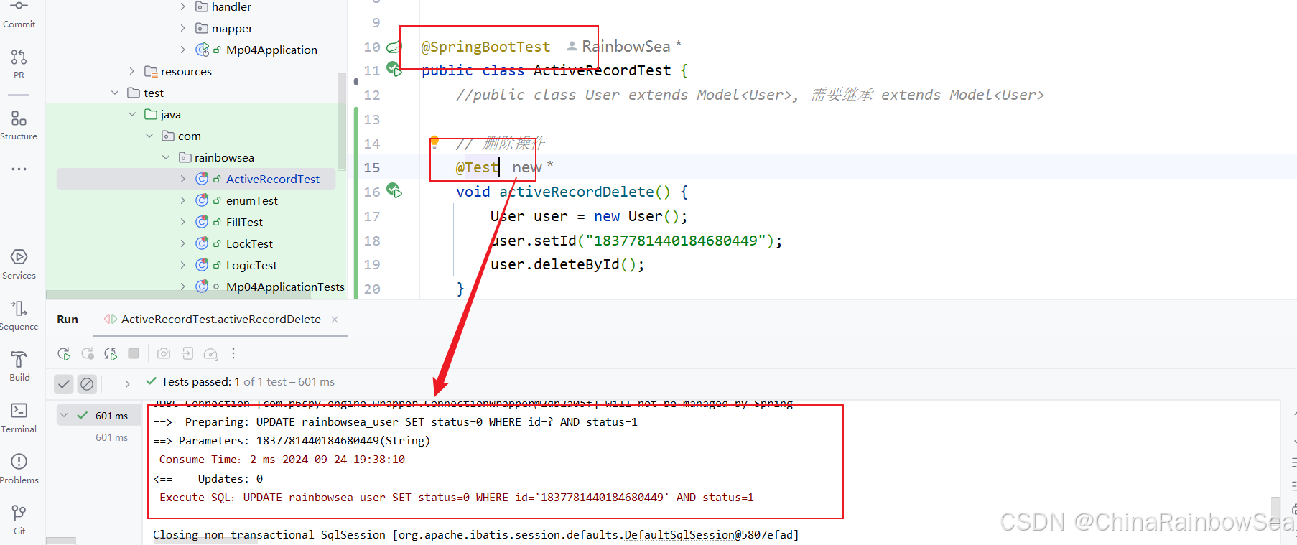Image resolution: width=1297 pixels, height=545 pixels.
Task: Click Rerun Failed Tests icon
Action: [x=88, y=353]
